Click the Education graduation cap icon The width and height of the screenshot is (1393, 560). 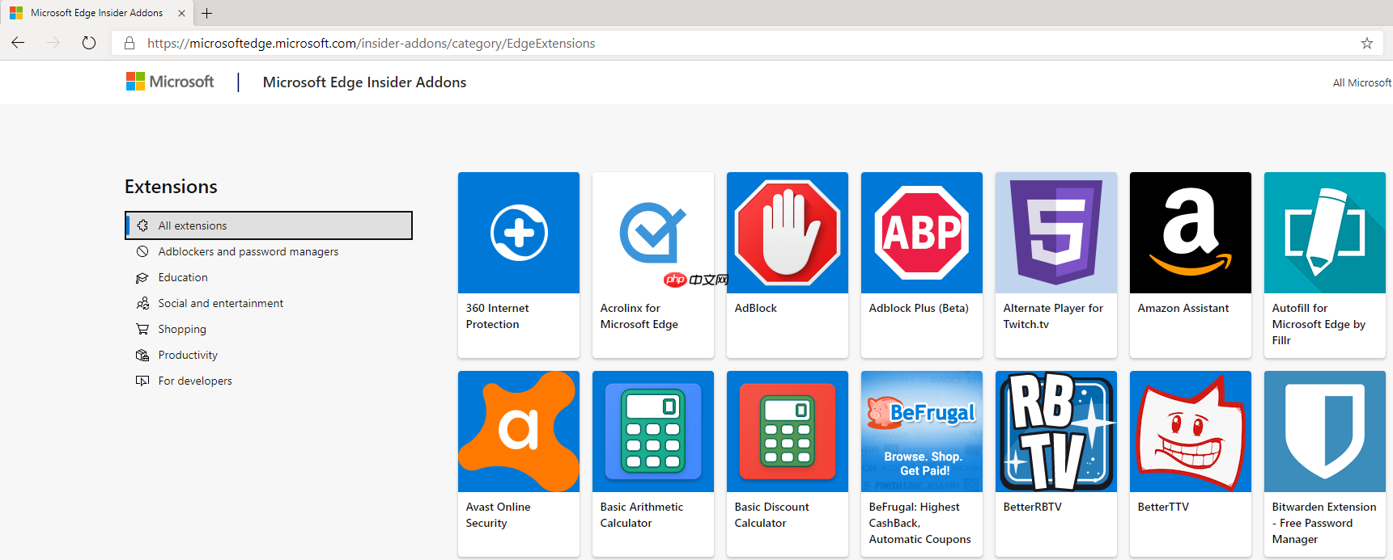tap(142, 277)
